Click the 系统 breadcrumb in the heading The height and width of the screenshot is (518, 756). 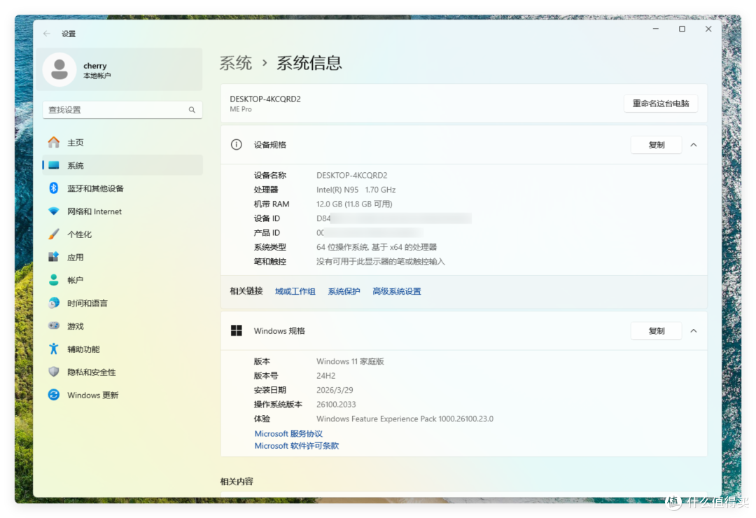tap(236, 63)
